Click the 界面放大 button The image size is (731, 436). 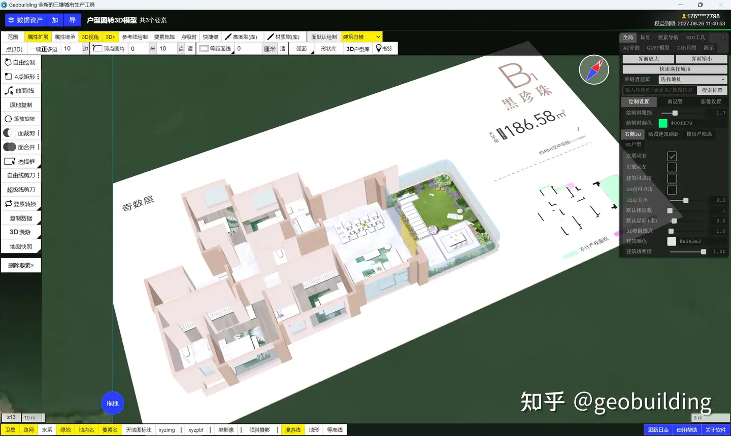pos(648,59)
